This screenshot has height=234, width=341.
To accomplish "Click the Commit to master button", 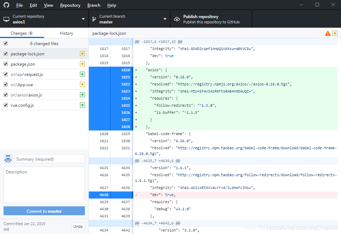I will (44, 211).
